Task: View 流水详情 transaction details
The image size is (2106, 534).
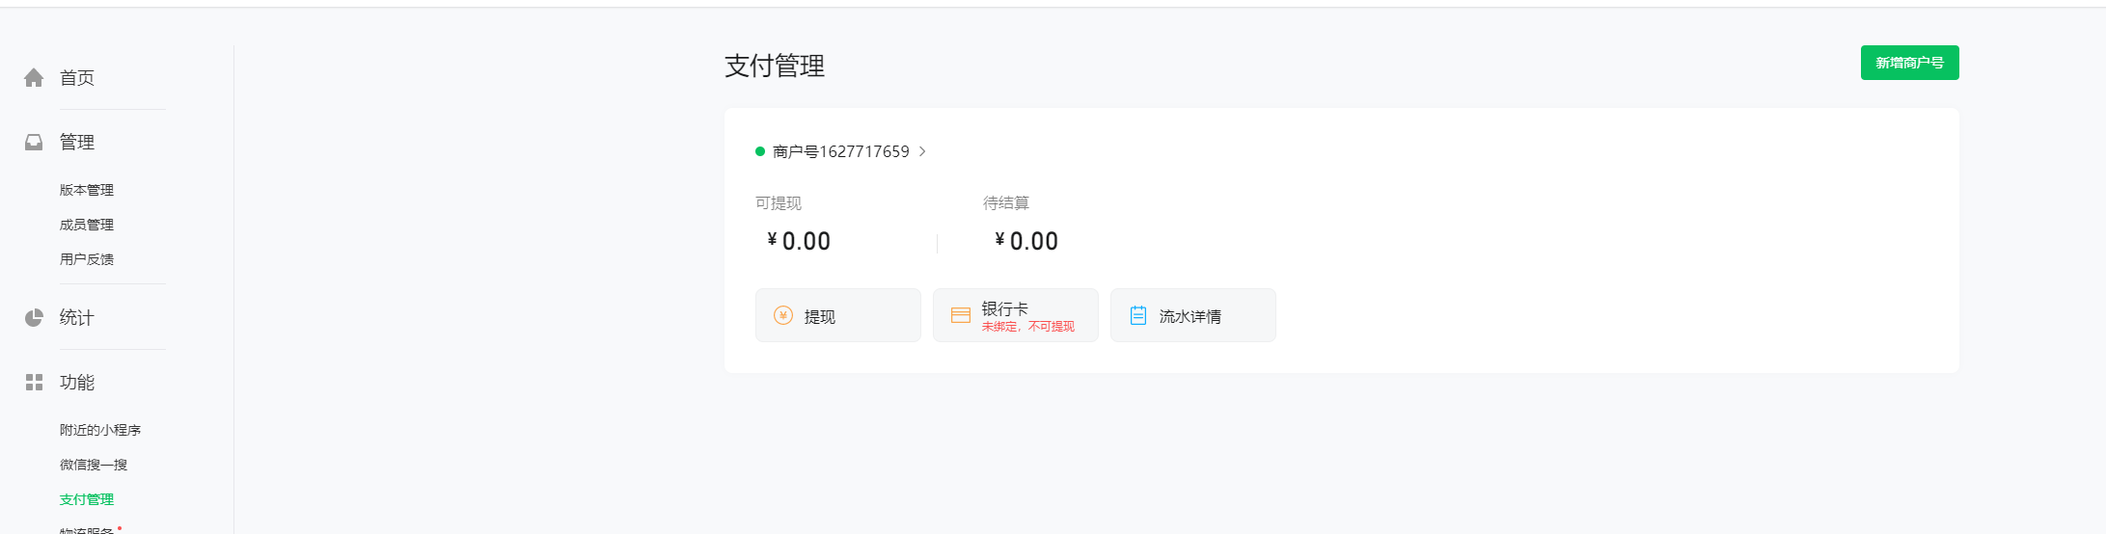Action: 1192,315
